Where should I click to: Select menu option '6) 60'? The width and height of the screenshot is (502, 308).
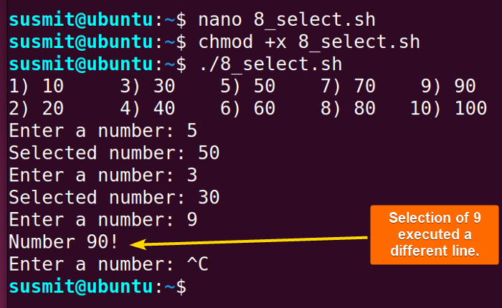tap(248, 108)
